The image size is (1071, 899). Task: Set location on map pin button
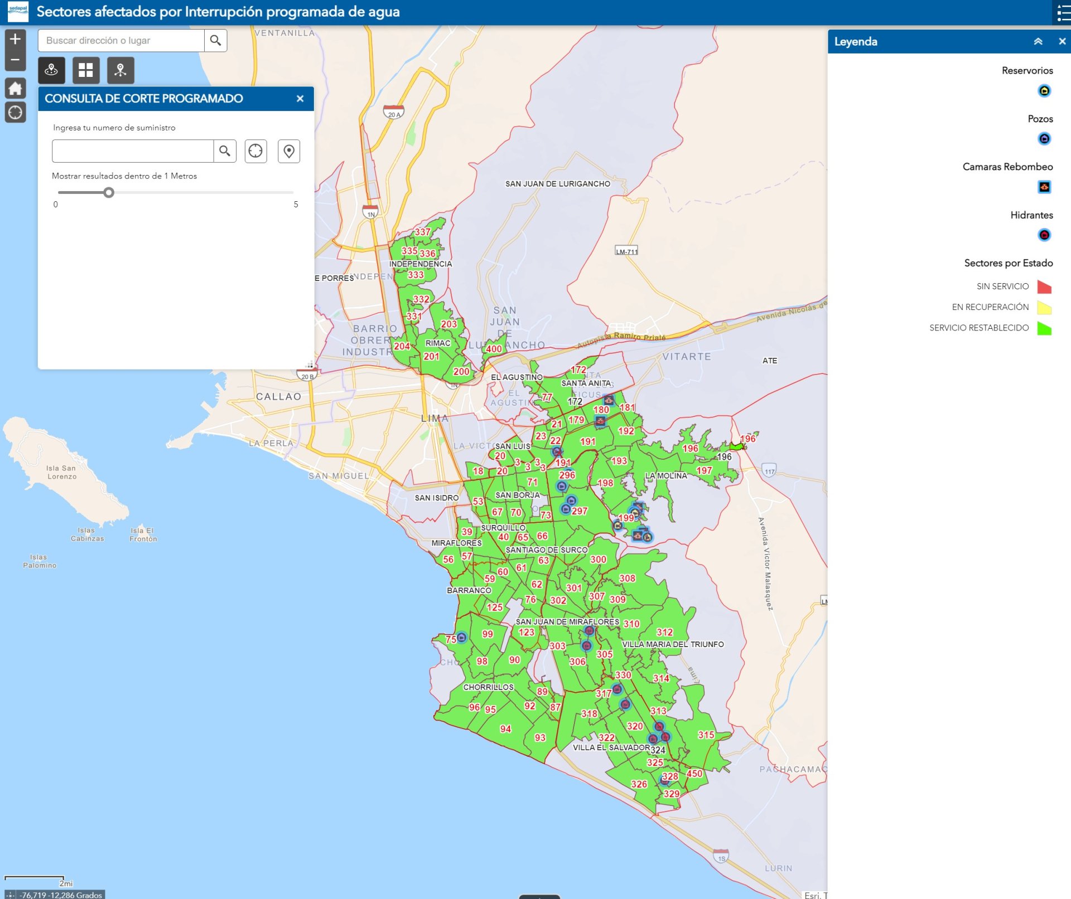pos(289,151)
